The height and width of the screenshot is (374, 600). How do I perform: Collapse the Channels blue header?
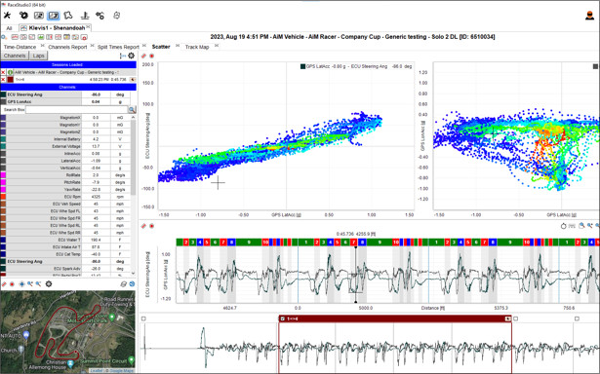click(x=68, y=87)
